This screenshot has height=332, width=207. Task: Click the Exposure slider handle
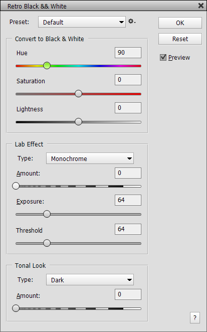[47, 214]
